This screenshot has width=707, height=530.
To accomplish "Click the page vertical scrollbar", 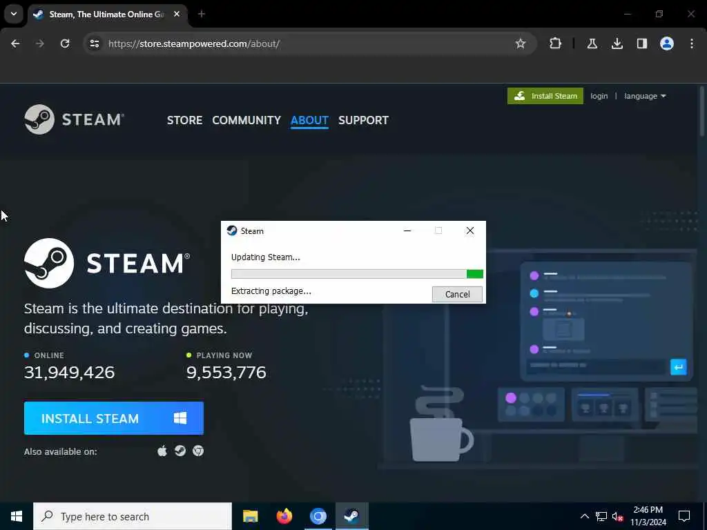I will [702, 110].
